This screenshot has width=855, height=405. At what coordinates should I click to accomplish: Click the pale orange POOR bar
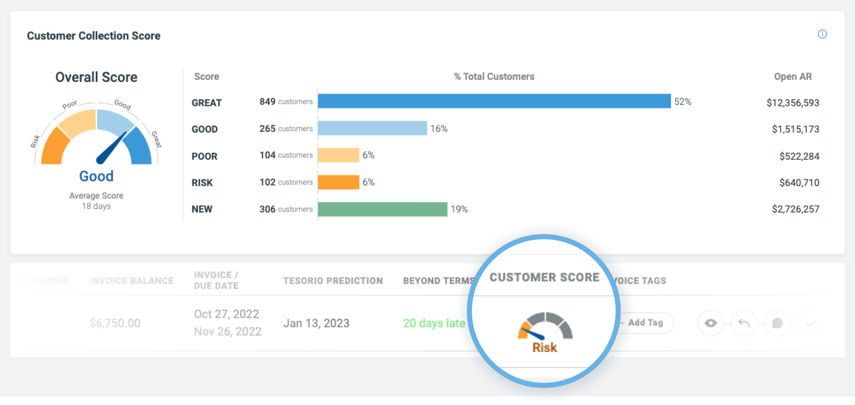338,155
